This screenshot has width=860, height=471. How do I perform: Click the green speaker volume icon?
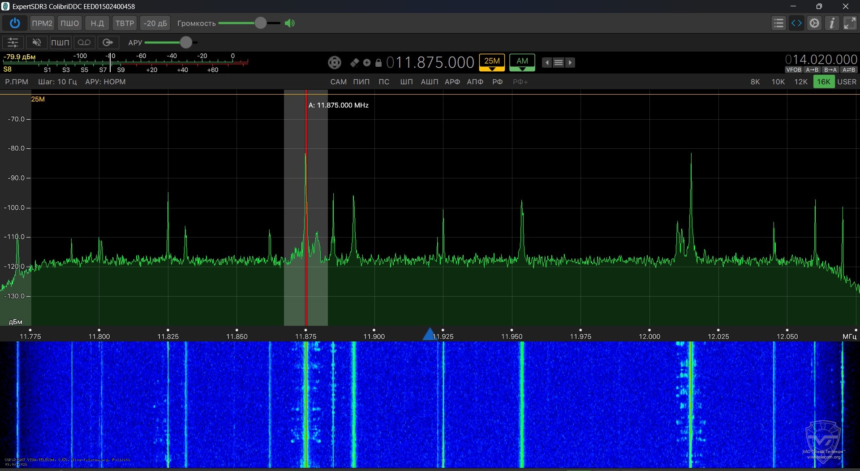(x=290, y=23)
